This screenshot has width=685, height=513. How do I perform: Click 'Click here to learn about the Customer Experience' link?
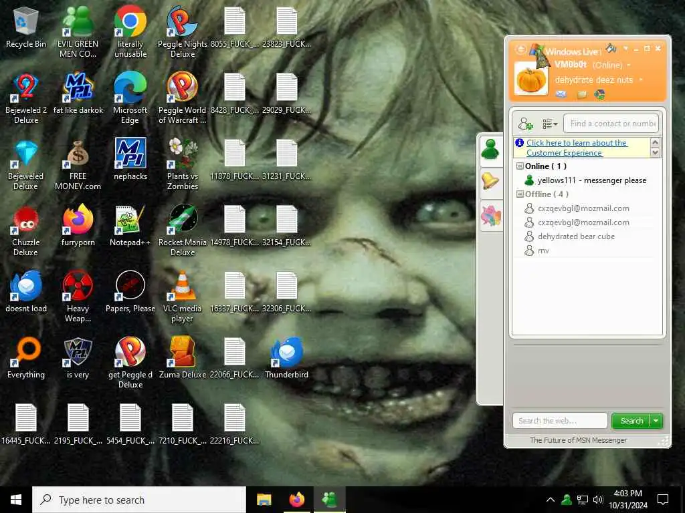577,148
